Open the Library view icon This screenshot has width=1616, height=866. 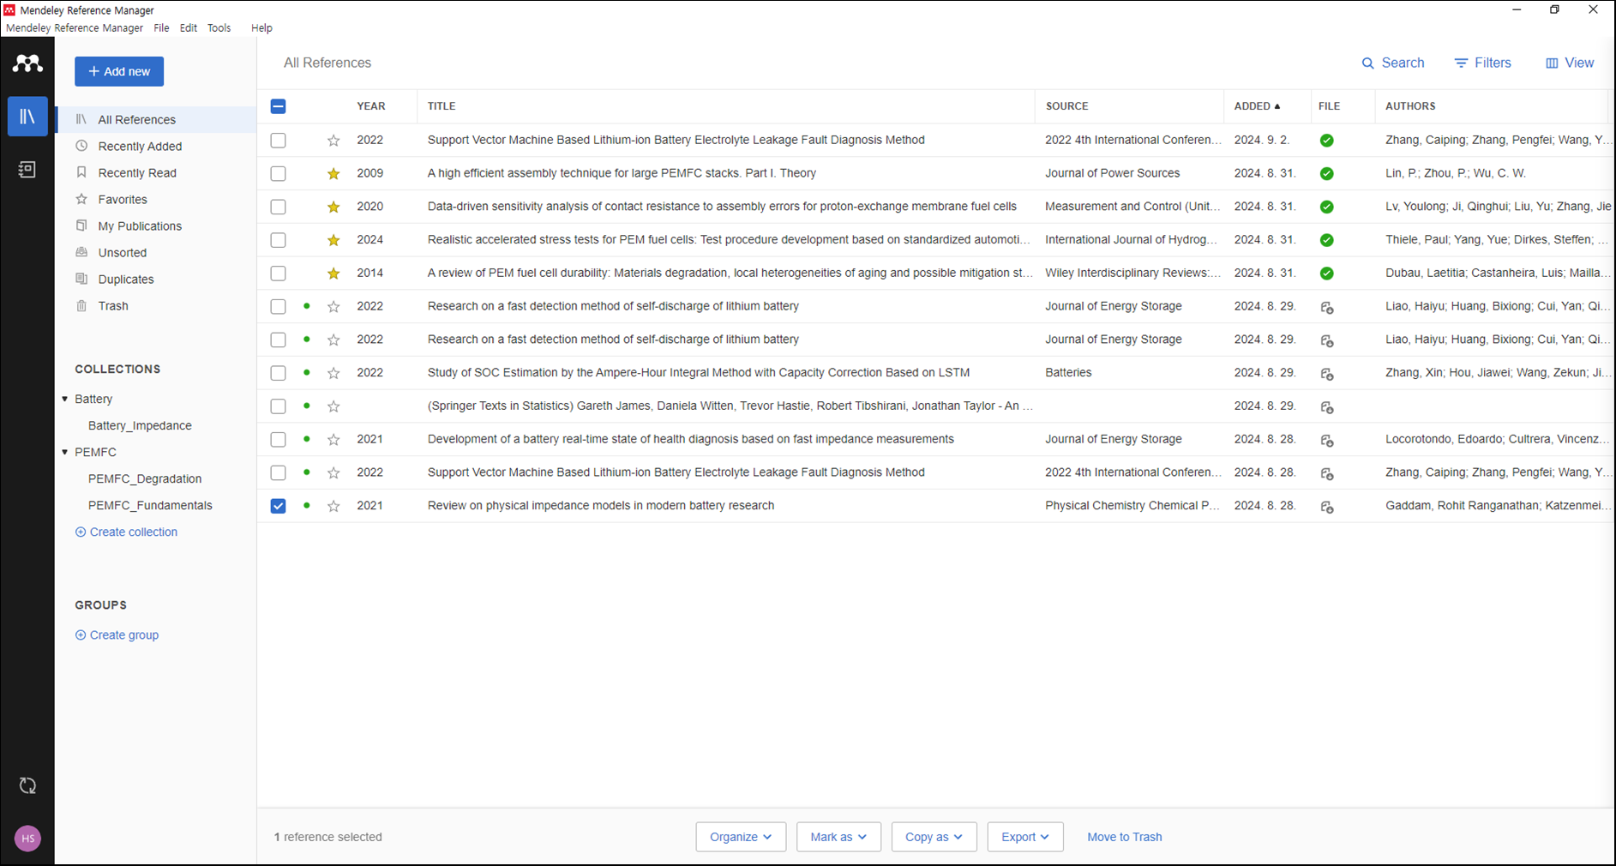click(x=27, y=117)
